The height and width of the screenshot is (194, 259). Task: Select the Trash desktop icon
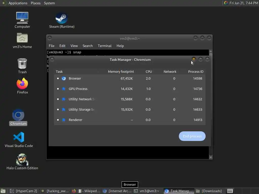22,66
